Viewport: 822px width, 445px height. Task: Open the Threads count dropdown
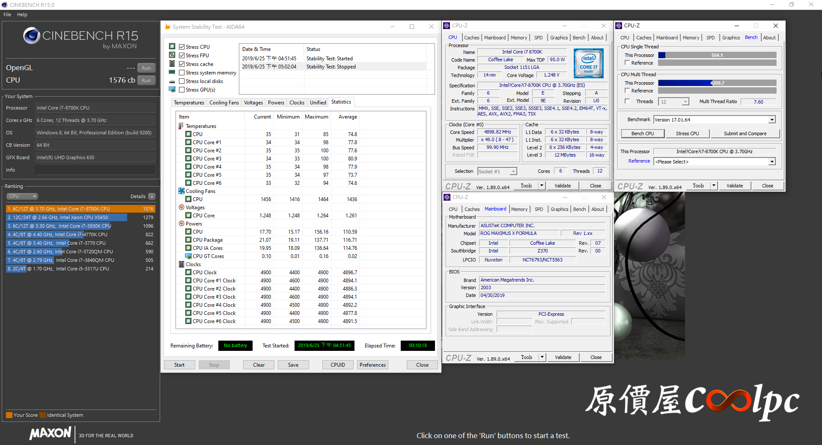(x=685, y=102)
